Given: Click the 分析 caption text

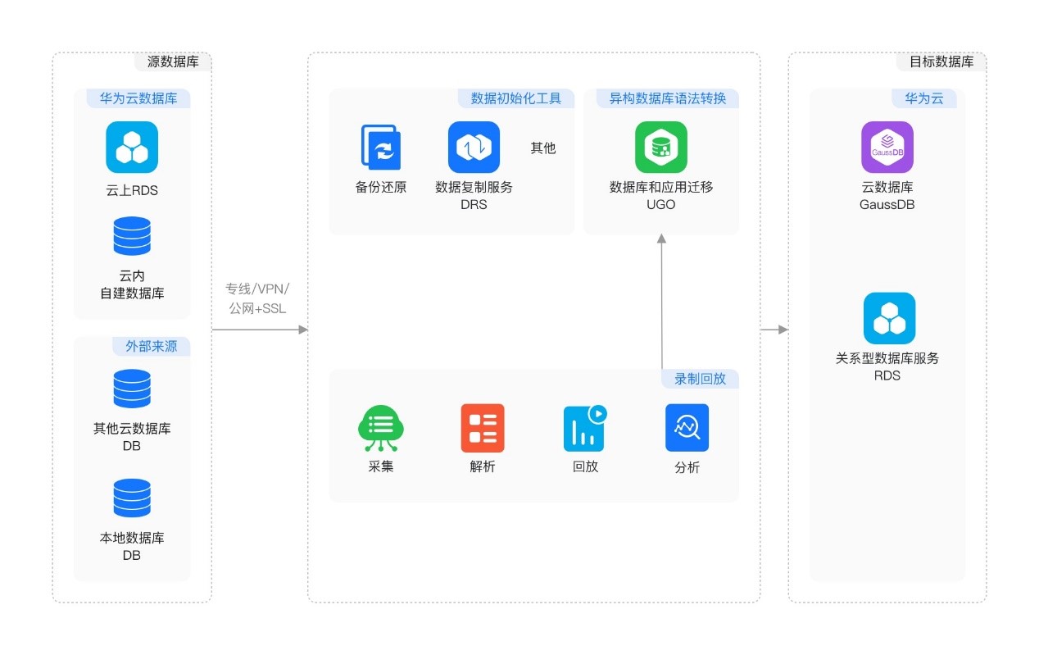Looking at the screenshot, I should pos(687,467).
